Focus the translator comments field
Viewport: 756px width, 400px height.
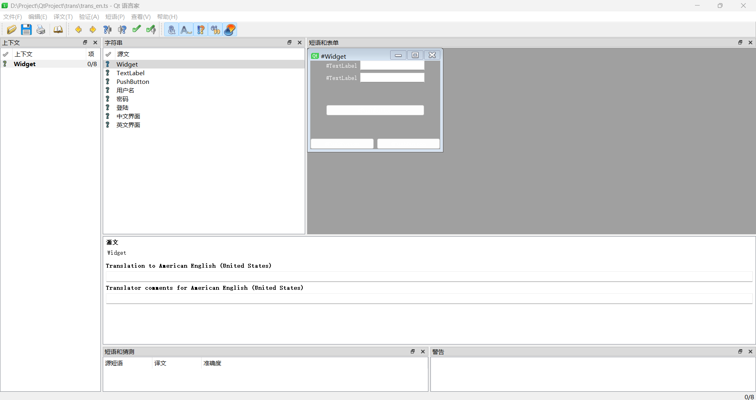(429, 298)
